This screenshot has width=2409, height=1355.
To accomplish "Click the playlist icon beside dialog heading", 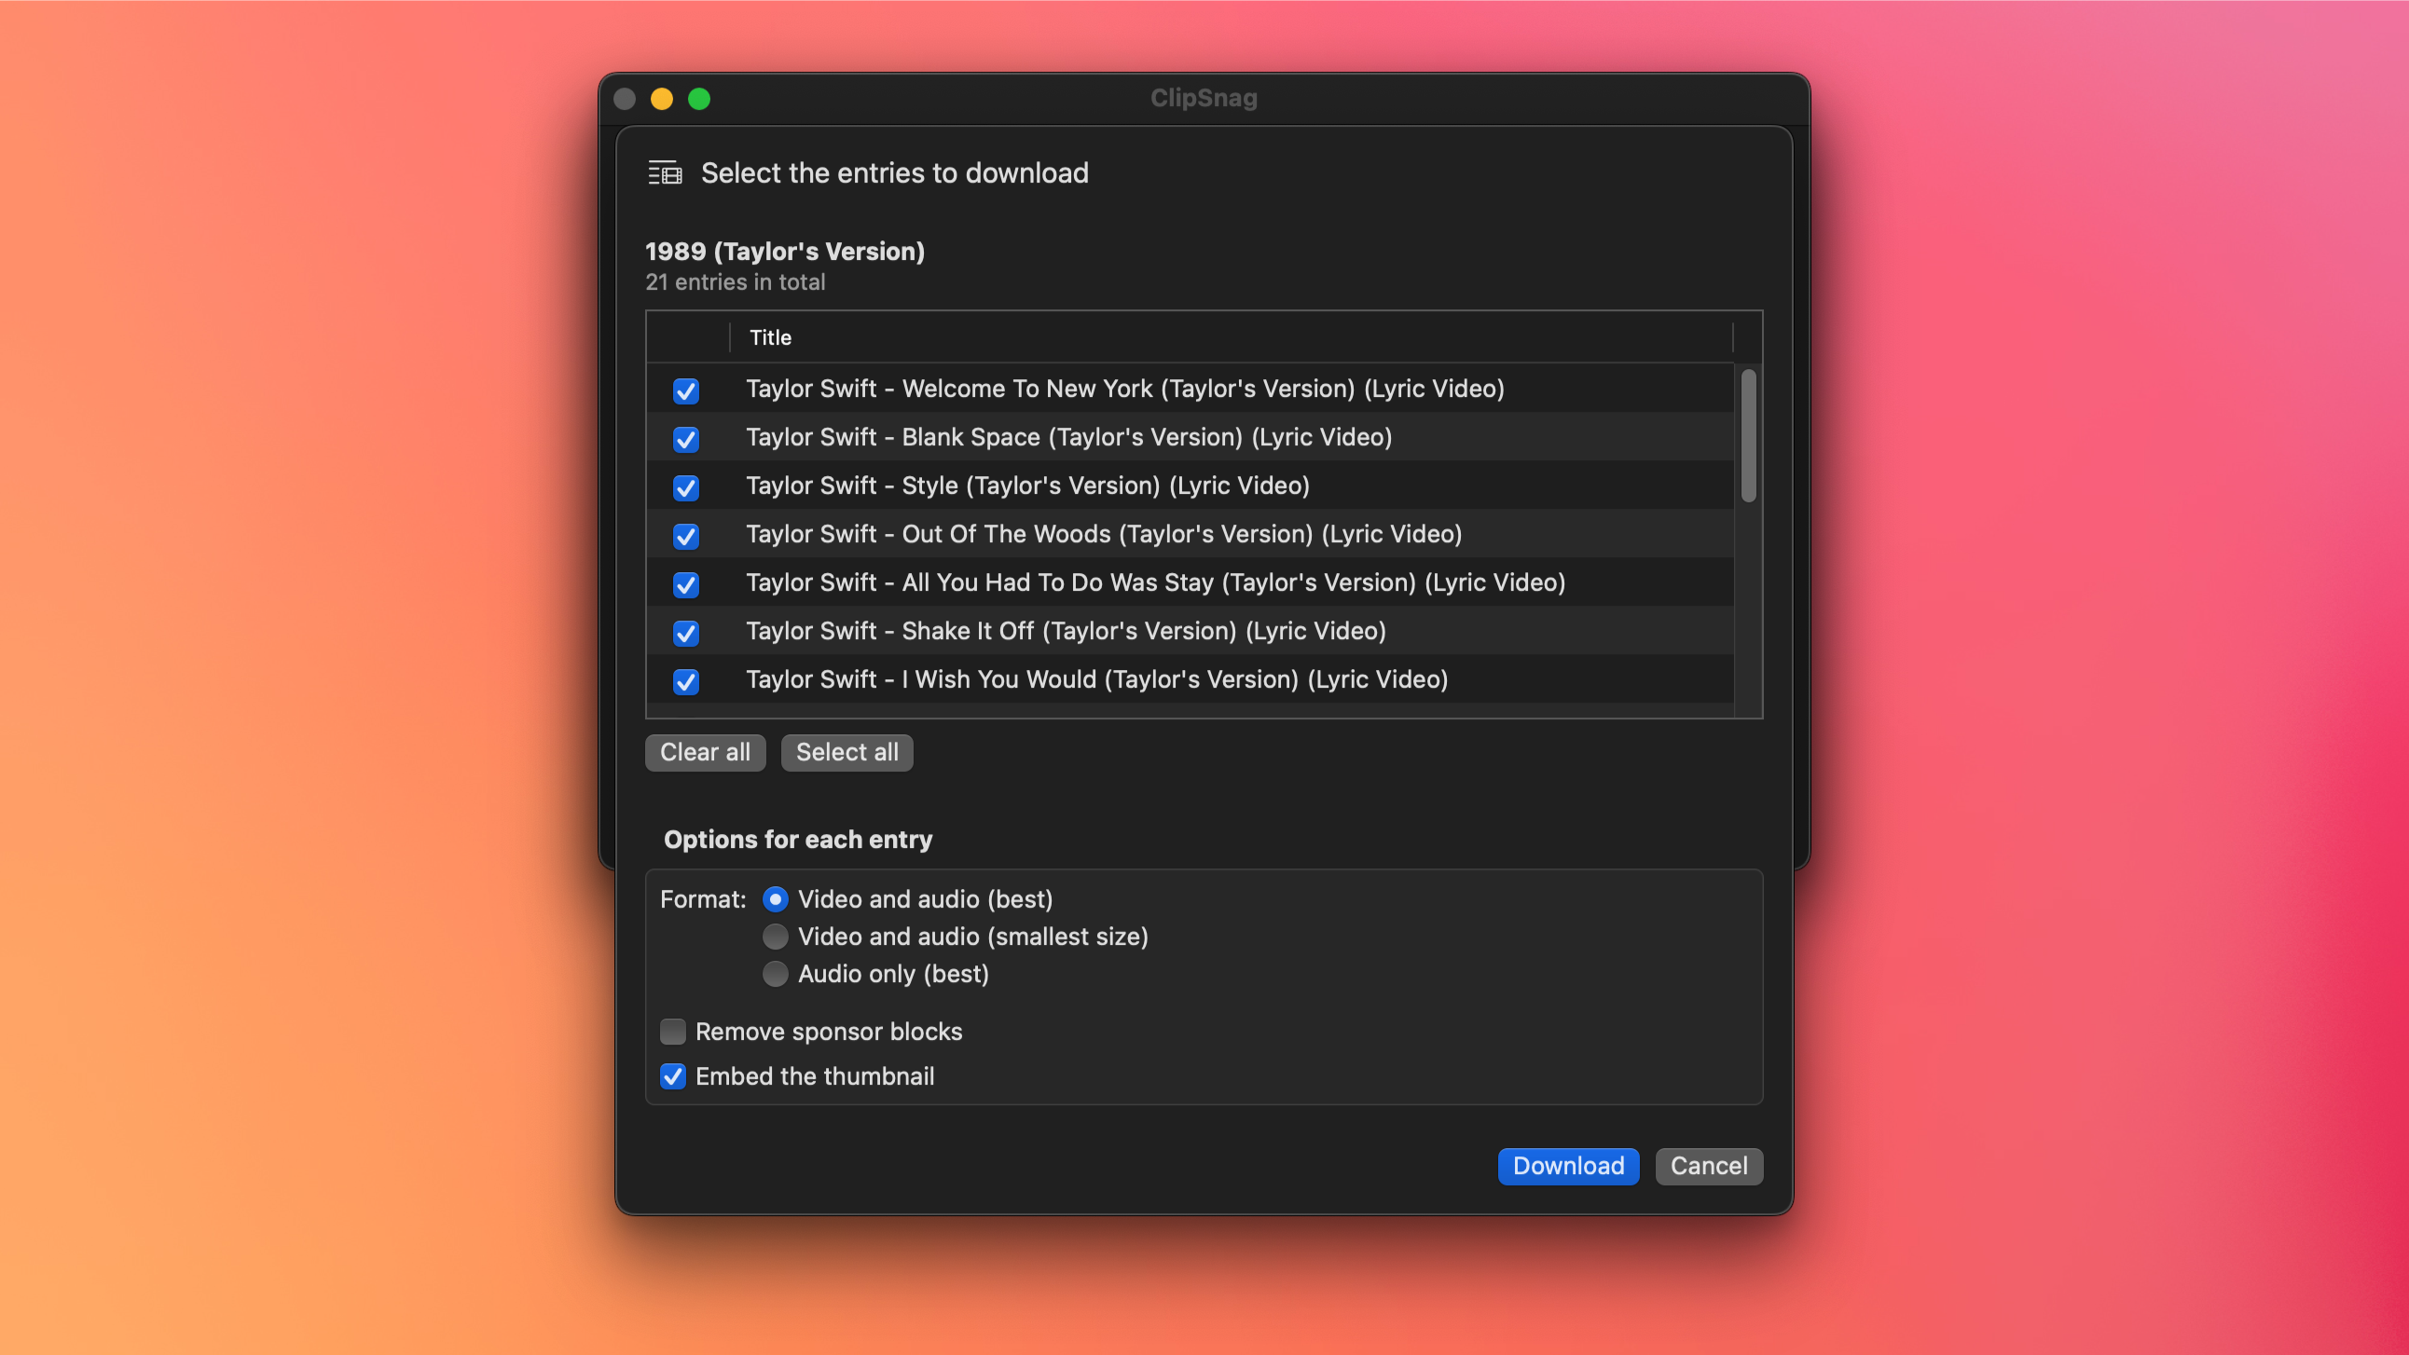I will [x=665, y=173].
